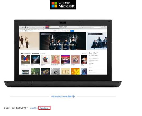Open the macOS version link
The height and width of the screenshot is (116, 142).
point(34,108)
